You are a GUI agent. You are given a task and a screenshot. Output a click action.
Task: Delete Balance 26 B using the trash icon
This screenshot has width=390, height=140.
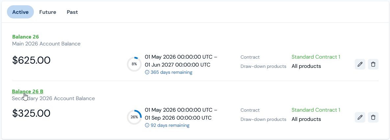point(373,117)
